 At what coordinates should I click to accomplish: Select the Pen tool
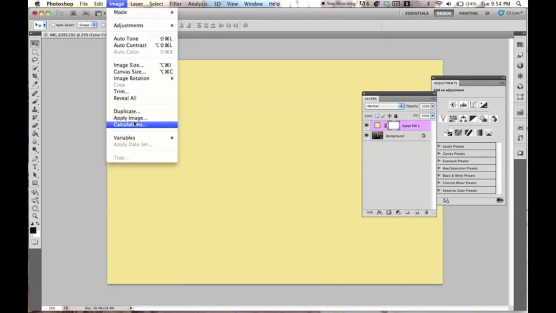(x=35, y=159)
